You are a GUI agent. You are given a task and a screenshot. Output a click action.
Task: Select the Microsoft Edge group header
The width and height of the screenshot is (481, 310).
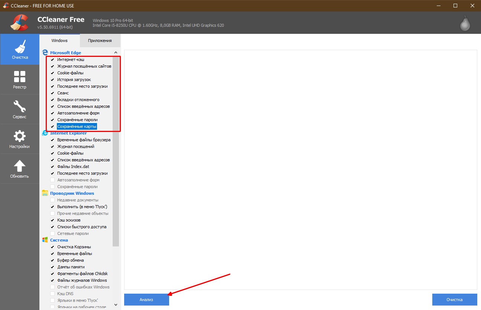65,53
